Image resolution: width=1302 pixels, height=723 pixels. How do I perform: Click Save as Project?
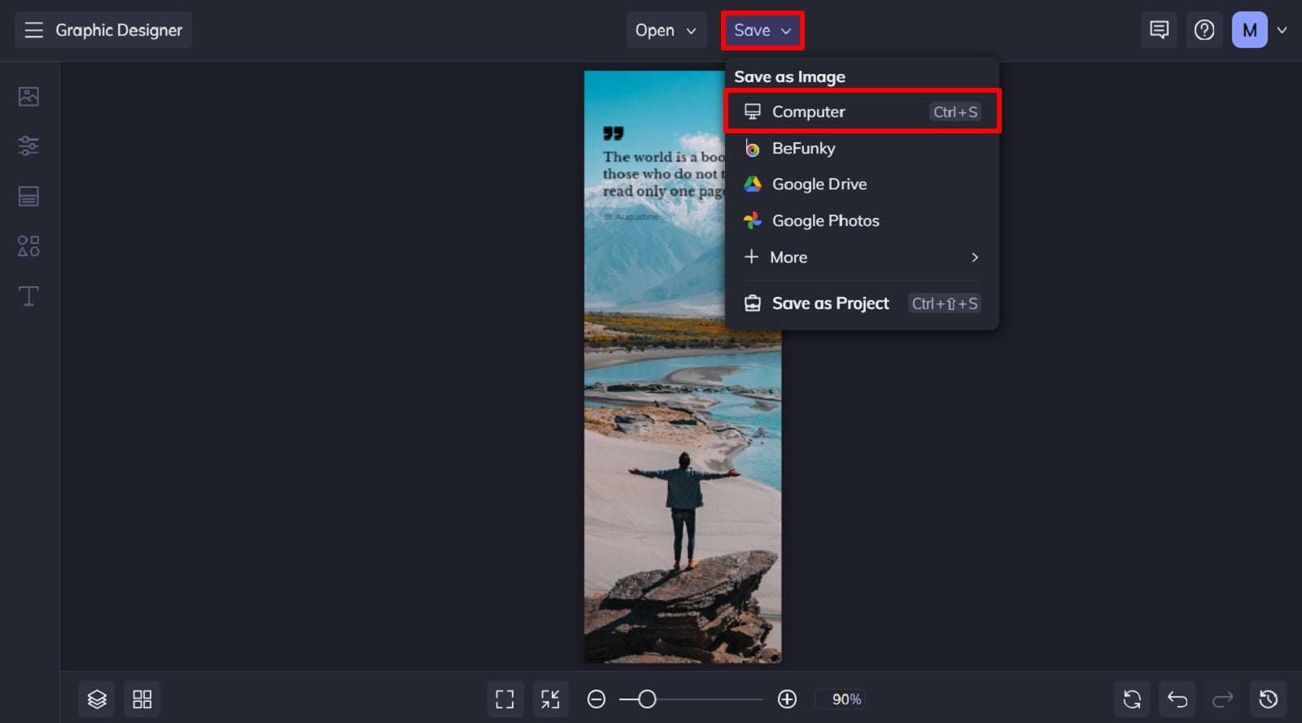(862, 303)
